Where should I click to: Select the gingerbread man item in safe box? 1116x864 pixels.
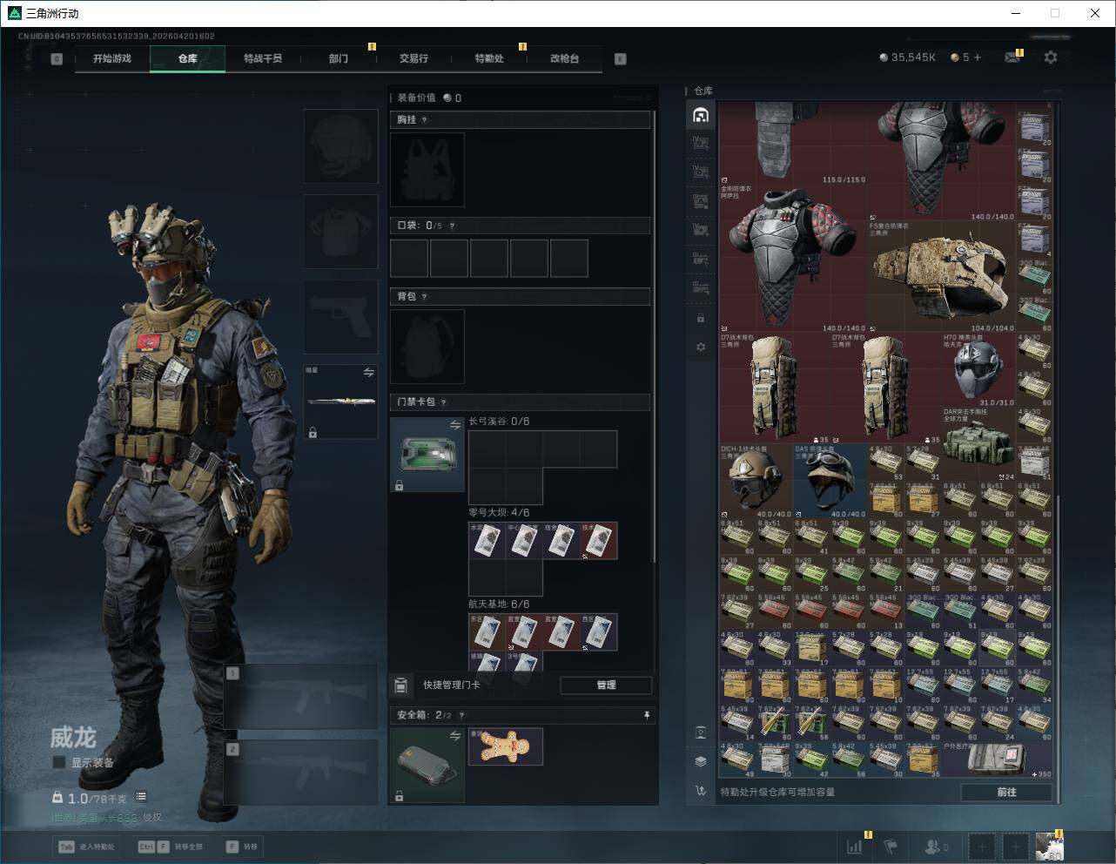506,746
